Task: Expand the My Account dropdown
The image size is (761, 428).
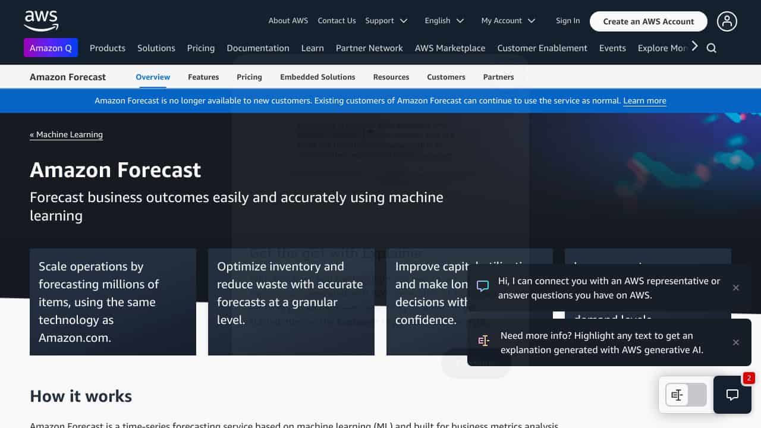Action: (508, 21)
